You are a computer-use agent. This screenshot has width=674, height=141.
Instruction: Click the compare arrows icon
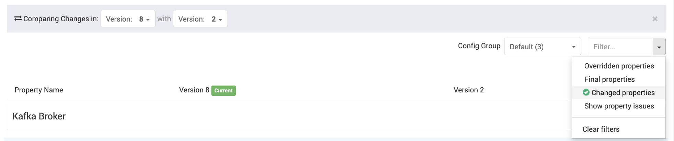pos(18,18)
